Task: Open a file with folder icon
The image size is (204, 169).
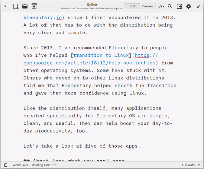Action: (x=25, y=6)
